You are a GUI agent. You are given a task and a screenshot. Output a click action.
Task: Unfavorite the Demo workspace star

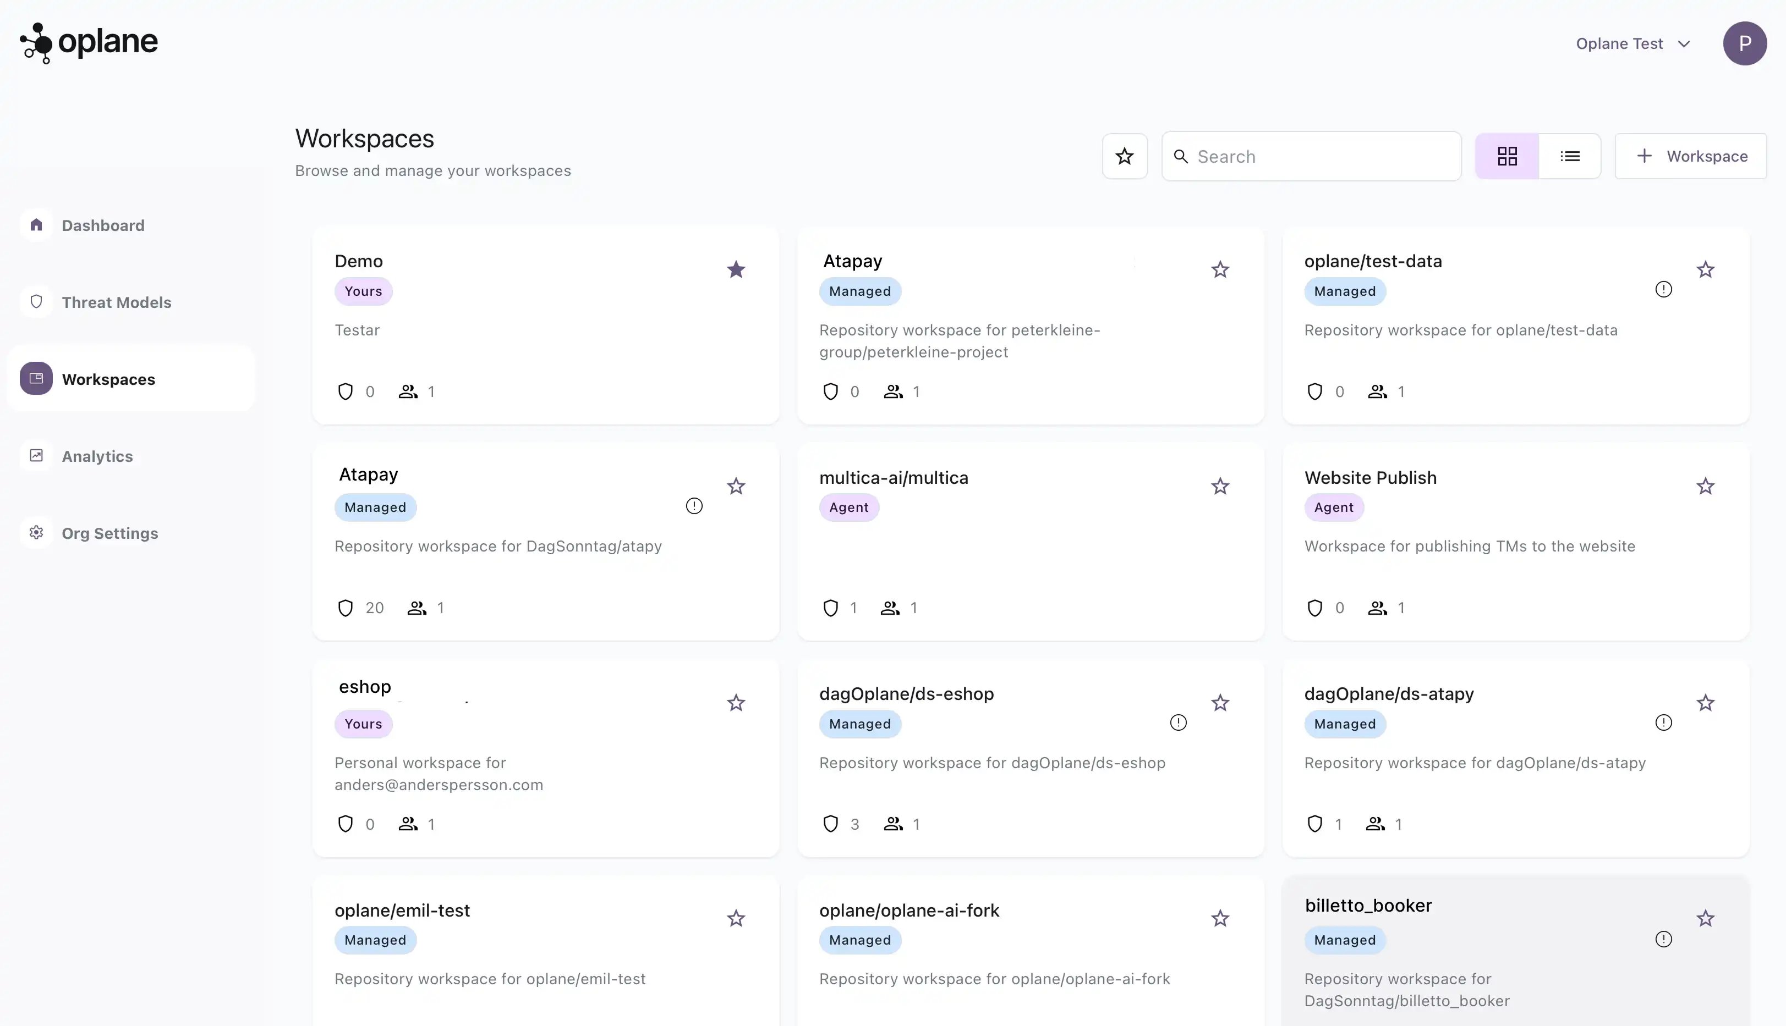point(736,270)
